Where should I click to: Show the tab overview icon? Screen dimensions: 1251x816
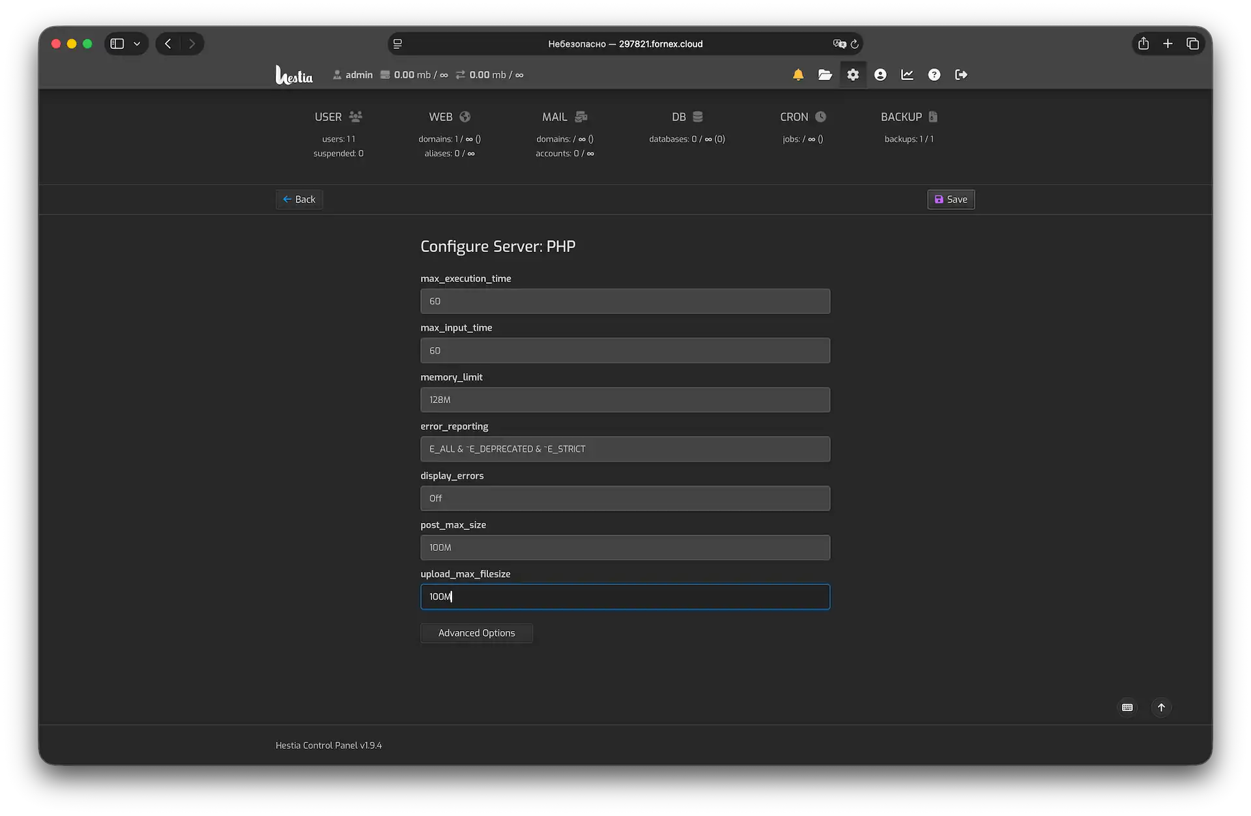[1192, 44]
